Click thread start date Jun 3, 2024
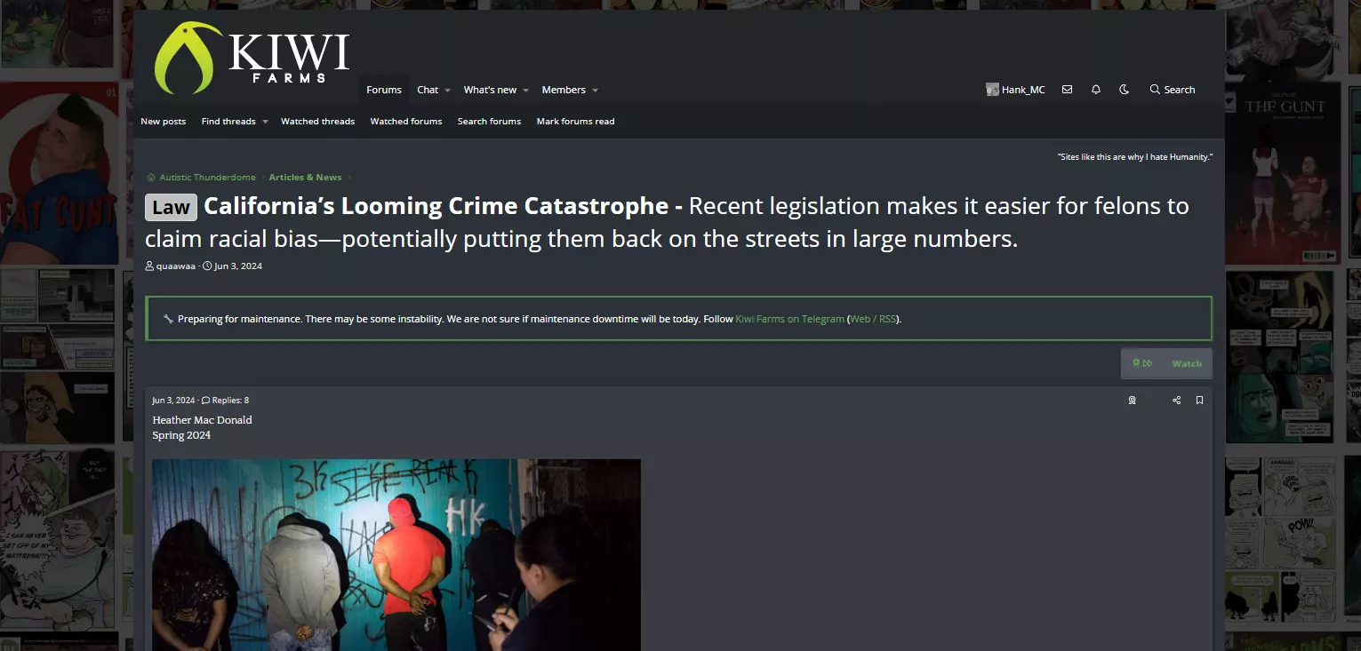The height and width of the screenshot is (651, 1361). 238,266
